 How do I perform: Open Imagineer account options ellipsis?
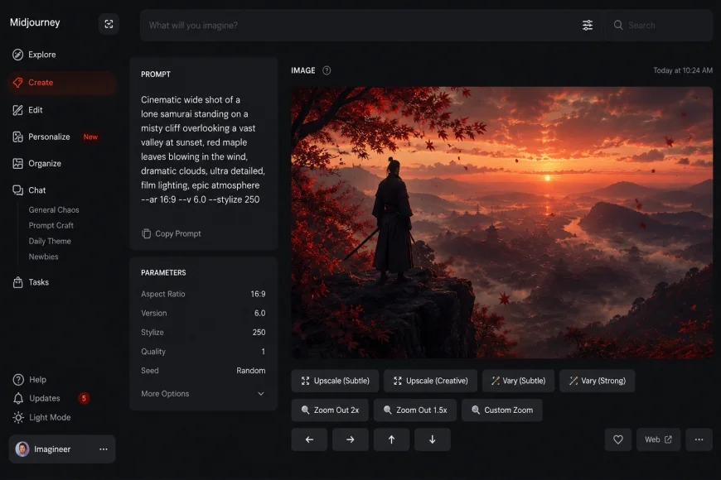(x=104, y=449)
